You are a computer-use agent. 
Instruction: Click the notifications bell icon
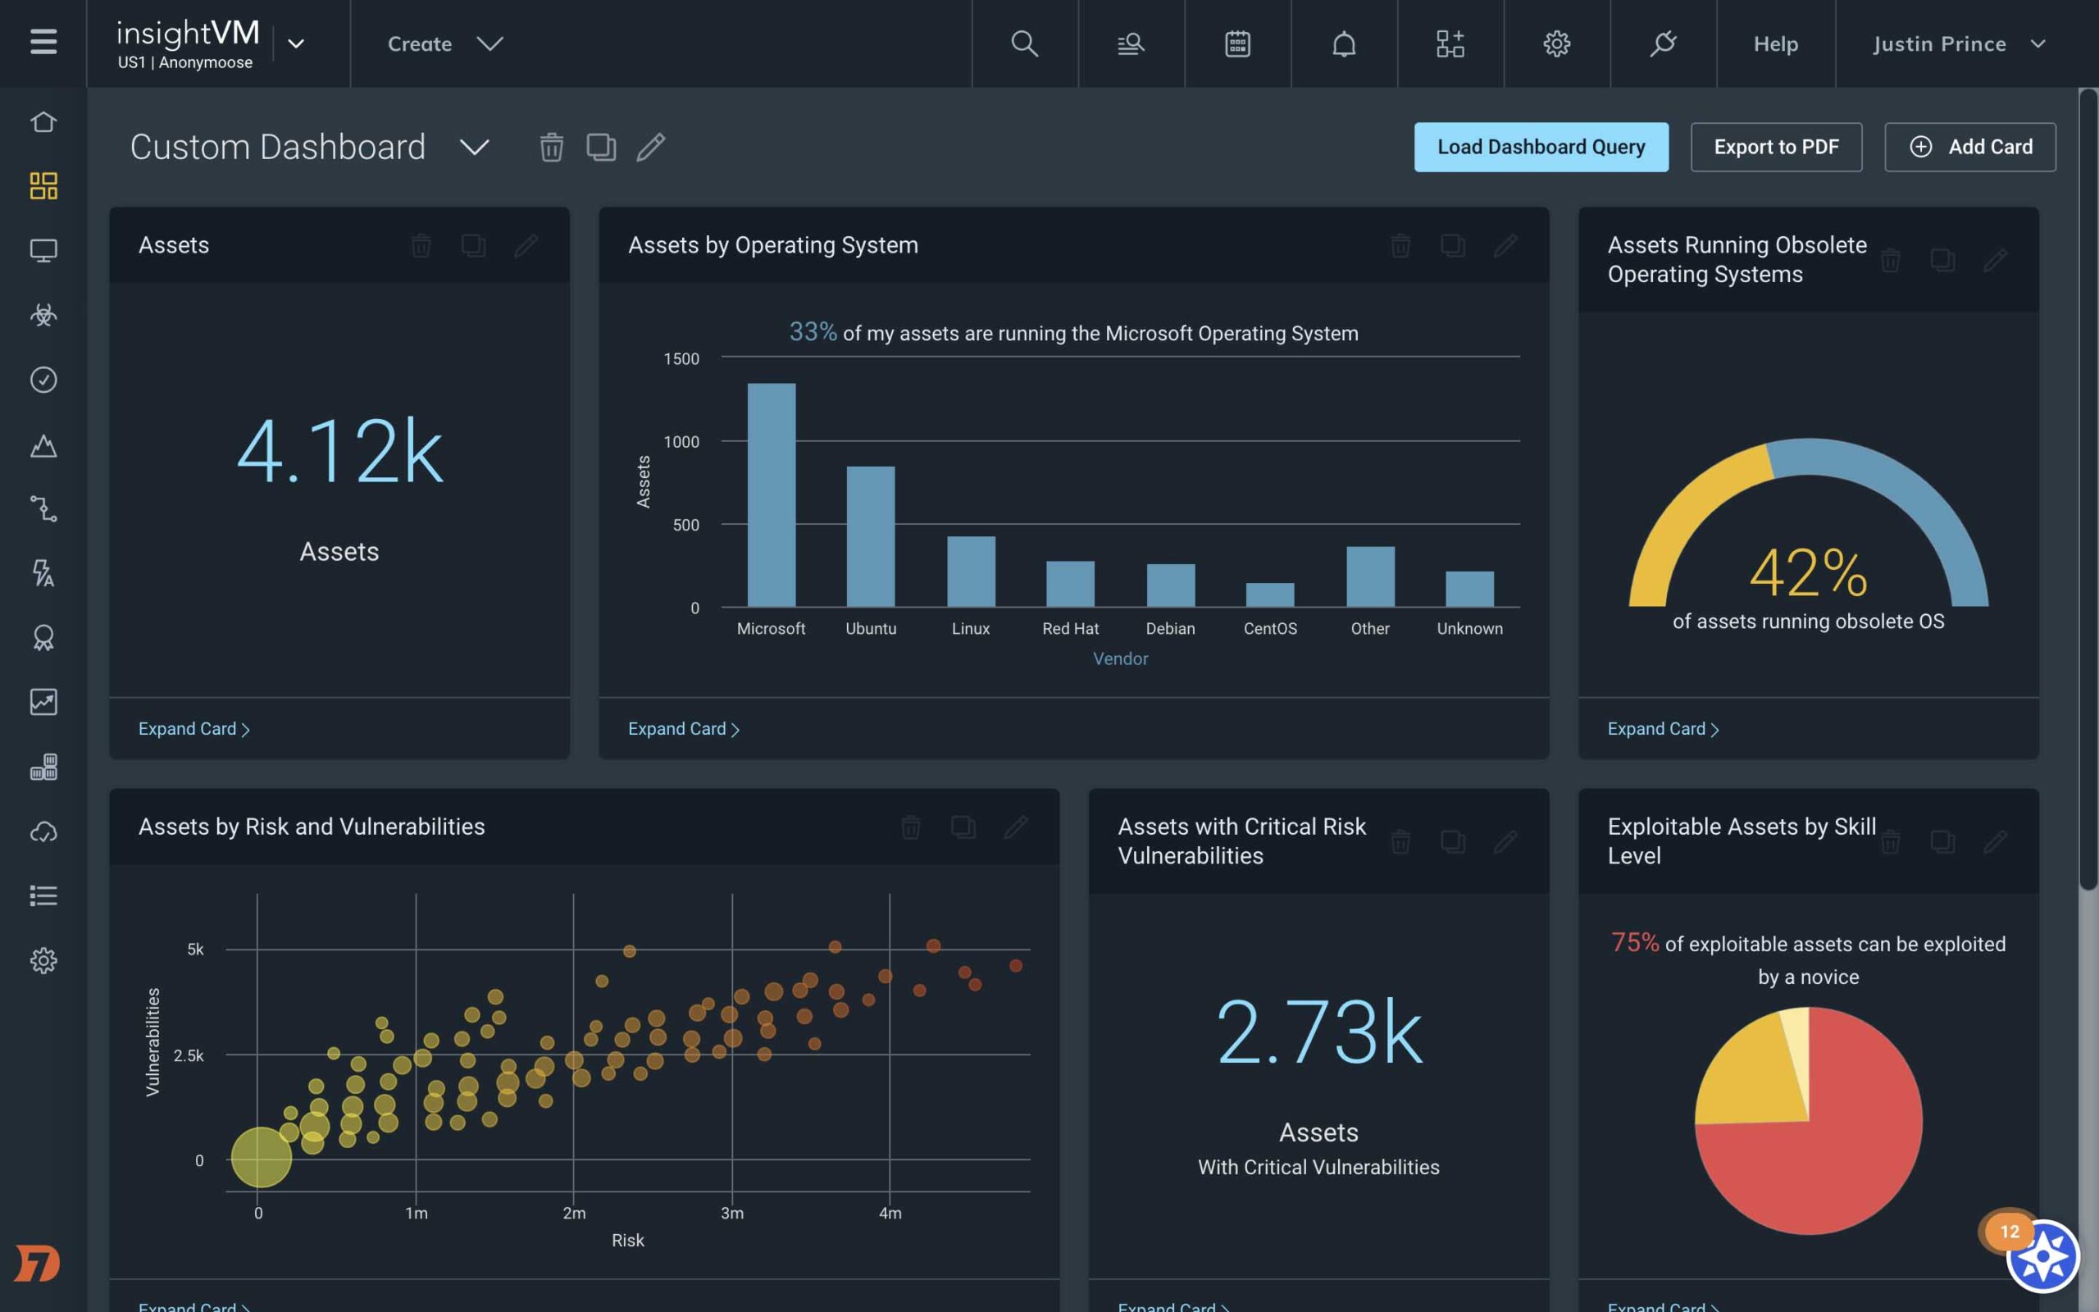(x=1344, y=43)
